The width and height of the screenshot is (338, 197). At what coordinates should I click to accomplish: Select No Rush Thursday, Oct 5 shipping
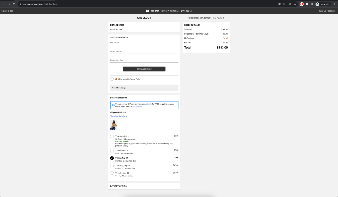coord(112,136)
